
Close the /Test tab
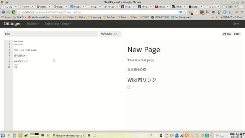235,7
